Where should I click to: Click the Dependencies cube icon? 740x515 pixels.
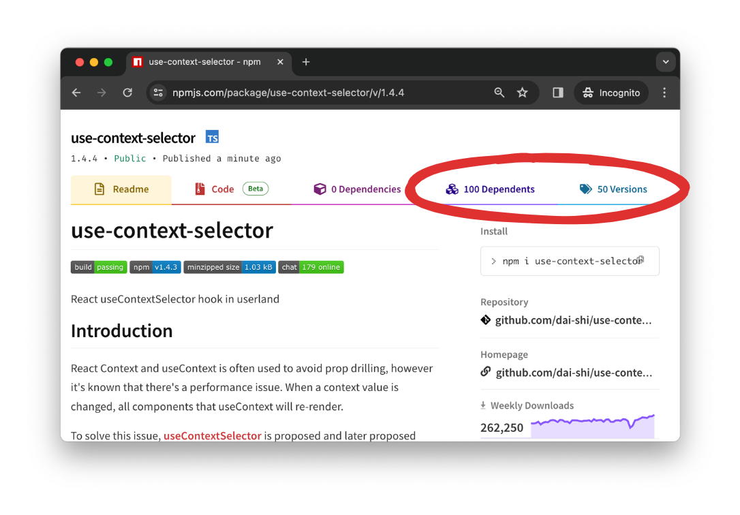(x=320, y=189)
